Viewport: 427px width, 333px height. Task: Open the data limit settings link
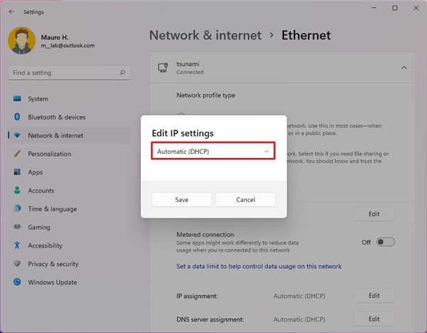(x=259, y=267)
